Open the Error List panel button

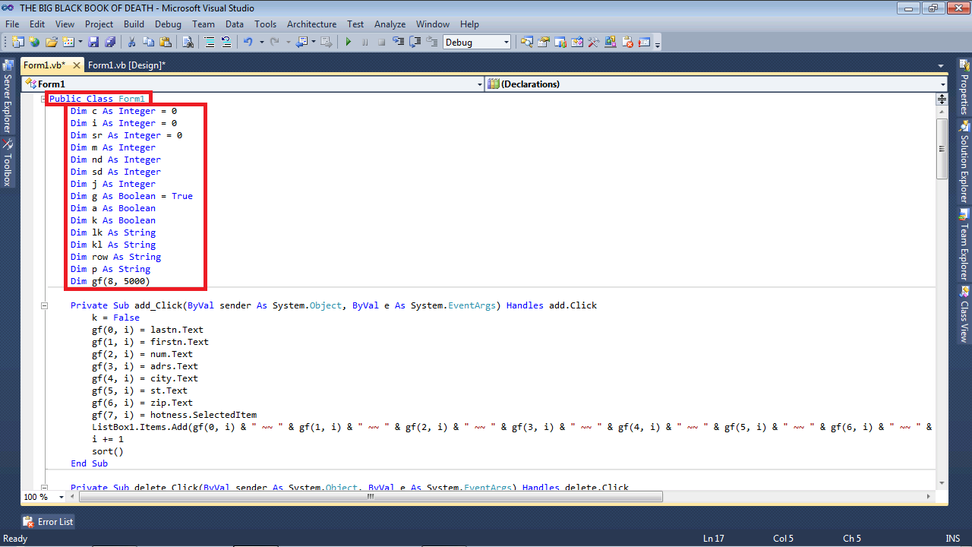pyautogui.click(x=49, y=522)
